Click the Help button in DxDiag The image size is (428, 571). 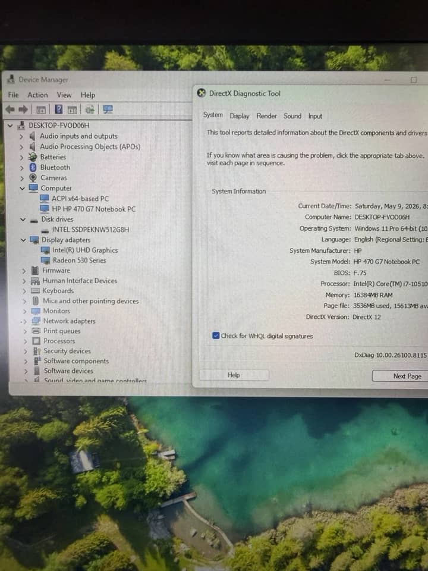pyautogui.click(x=234, y=375)
